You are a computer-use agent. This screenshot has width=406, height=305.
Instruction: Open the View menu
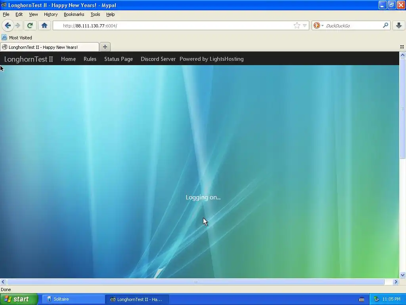[33, 14]
